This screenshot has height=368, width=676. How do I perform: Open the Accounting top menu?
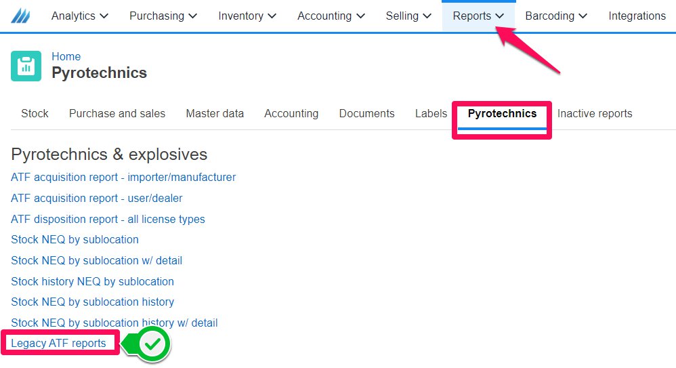pyautogui.click(x=331, y=16)
